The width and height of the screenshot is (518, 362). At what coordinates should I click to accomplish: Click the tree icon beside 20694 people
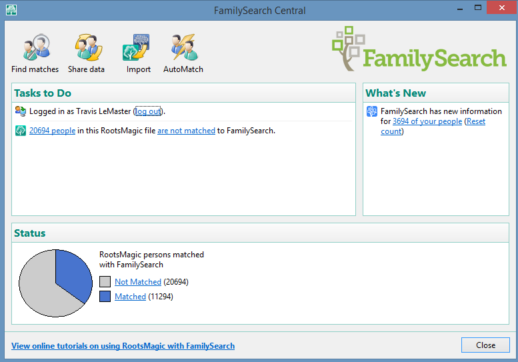tap(21, 131)
